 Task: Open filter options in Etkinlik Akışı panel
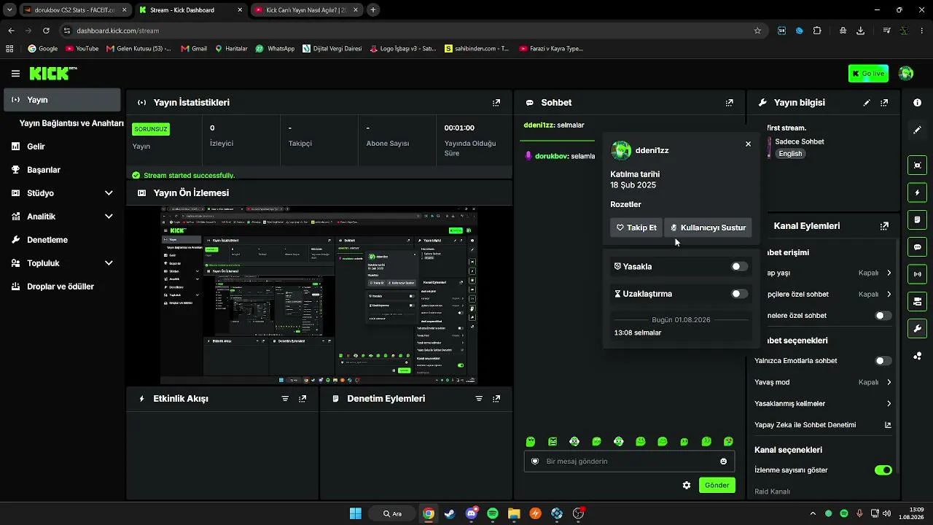pyautogui.click(x=285, y=399)
